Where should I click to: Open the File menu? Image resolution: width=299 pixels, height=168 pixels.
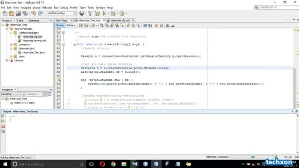click(3, 7)
